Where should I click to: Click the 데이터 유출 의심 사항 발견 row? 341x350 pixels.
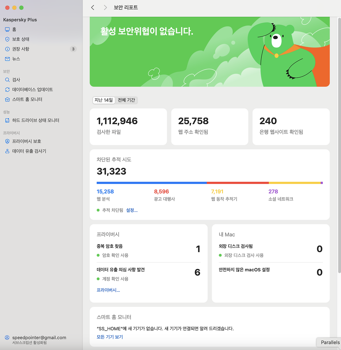point(149,274)
